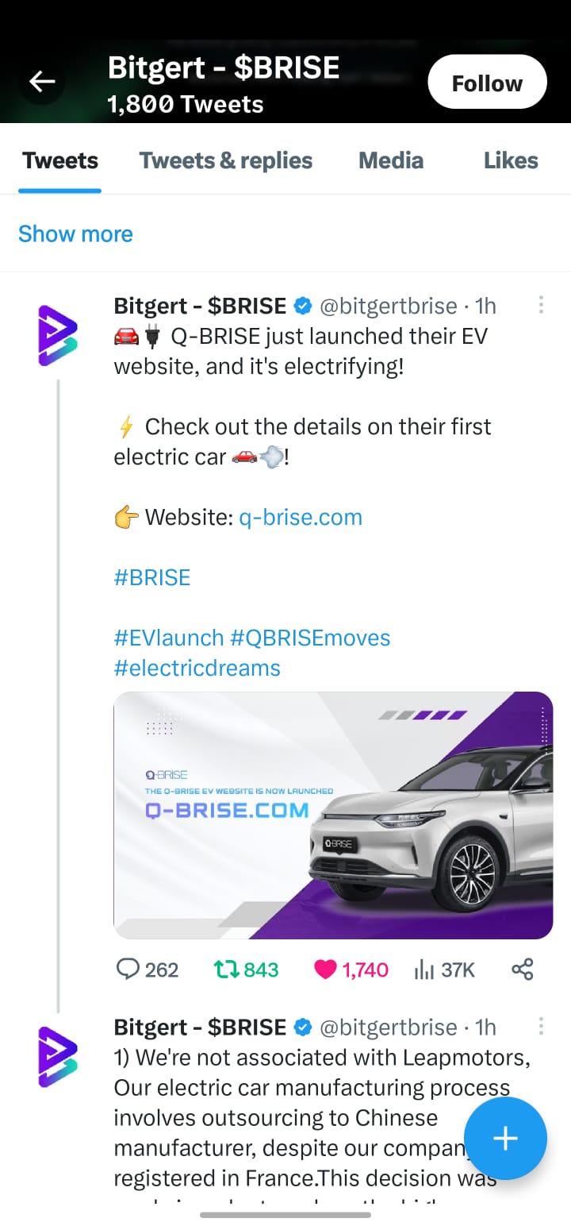Toggle follow state with the Follow button

[487, 81]
